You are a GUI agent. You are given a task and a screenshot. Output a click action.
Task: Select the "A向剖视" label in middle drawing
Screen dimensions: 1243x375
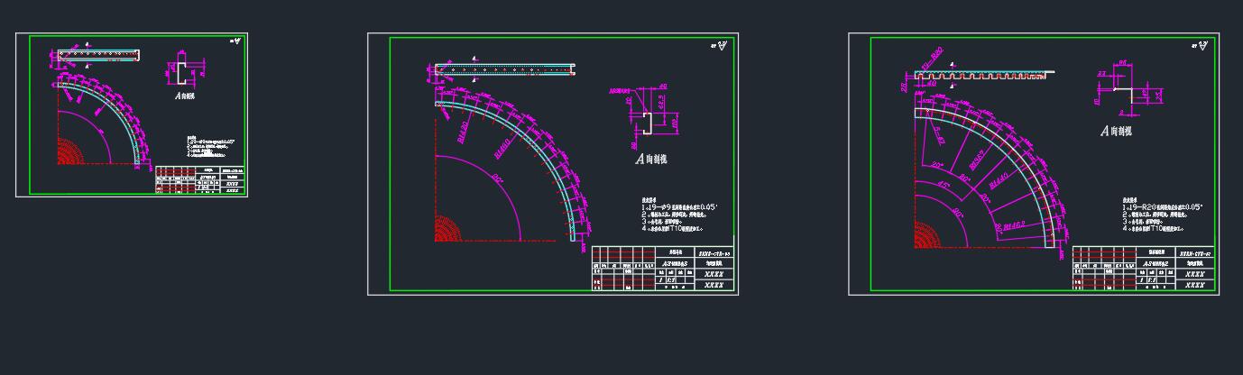coord(651,159)
